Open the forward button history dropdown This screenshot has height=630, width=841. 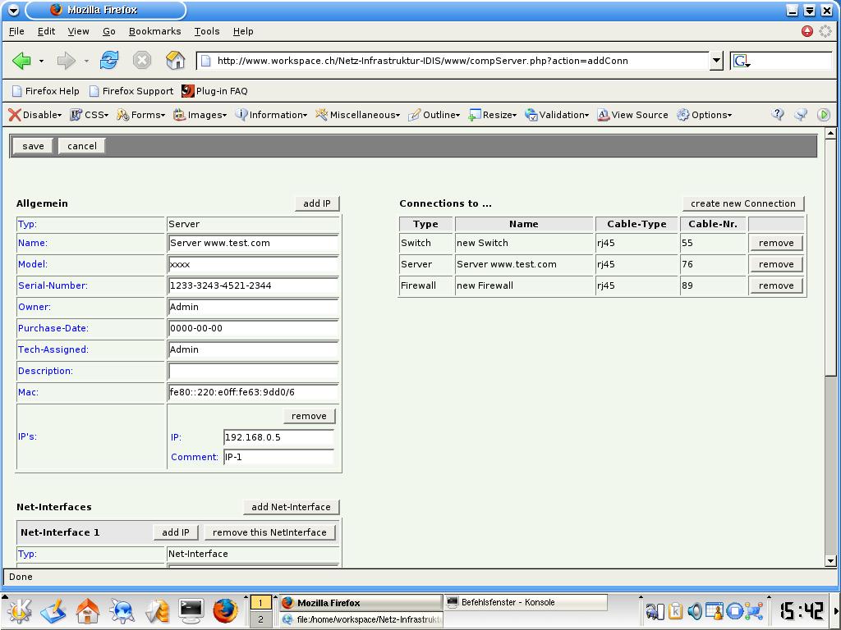pyautogui.click(x=85, y=61)
